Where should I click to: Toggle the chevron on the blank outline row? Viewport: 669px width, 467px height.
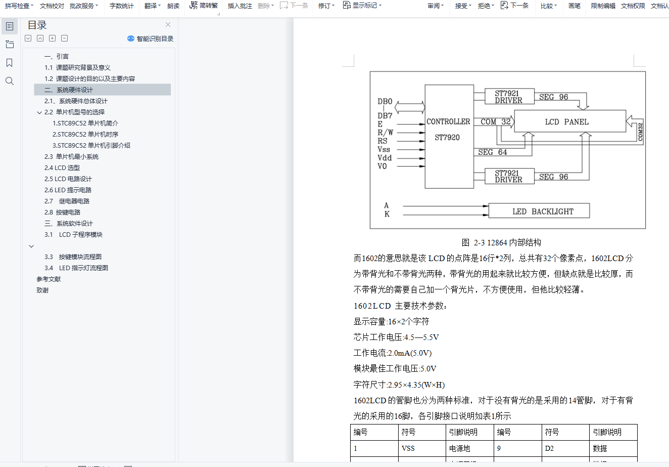[31, 246]
